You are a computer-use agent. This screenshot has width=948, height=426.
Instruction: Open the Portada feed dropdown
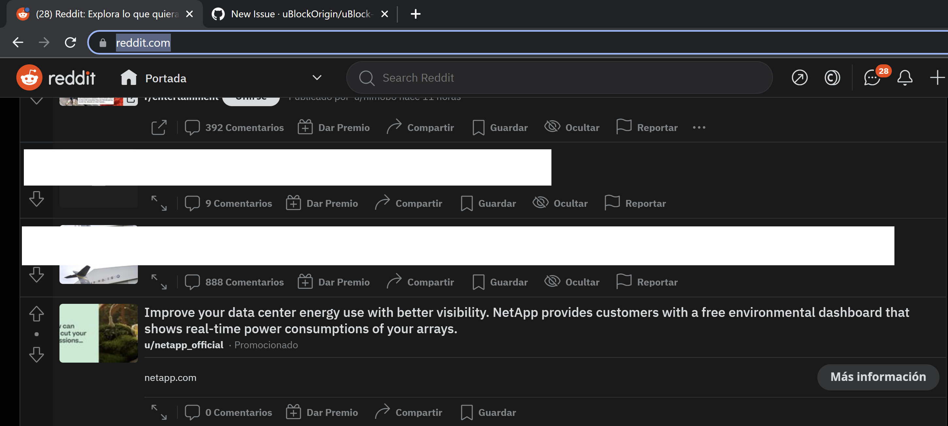(x=221, y=78)
